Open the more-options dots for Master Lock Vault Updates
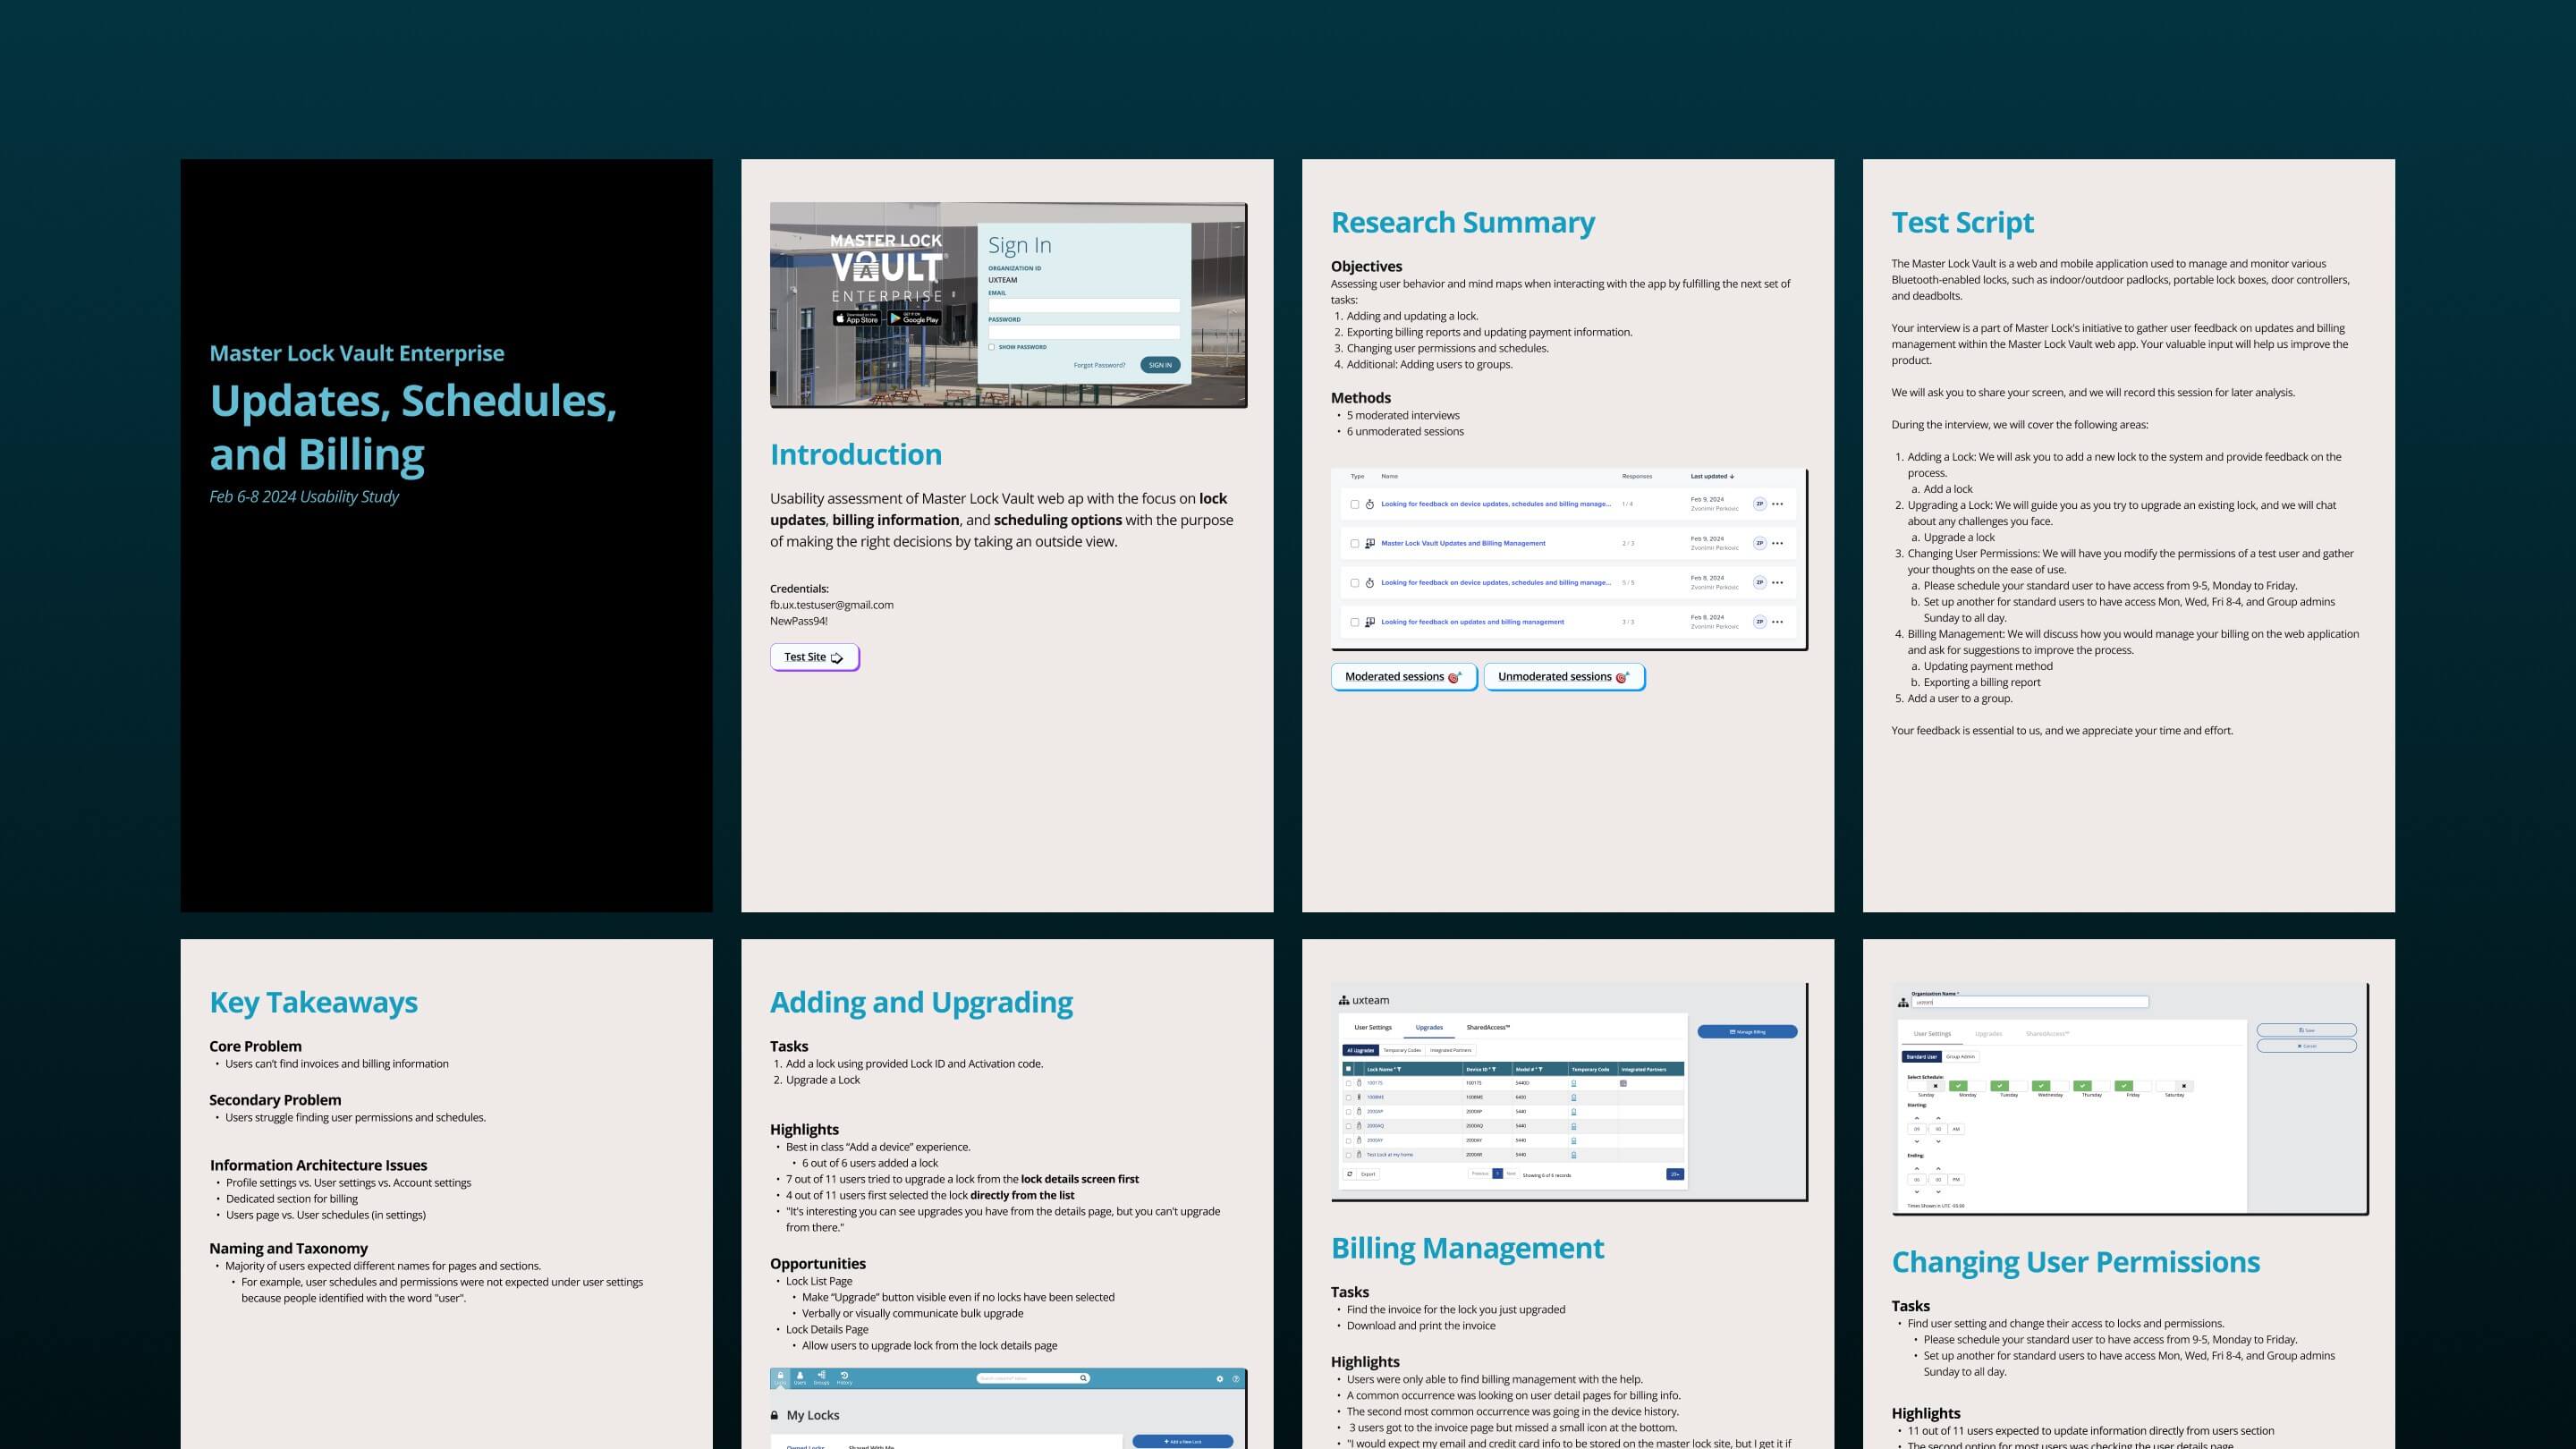Image resolution: width=2576 pixels, height=1449 pixels. pos(1777,543)
